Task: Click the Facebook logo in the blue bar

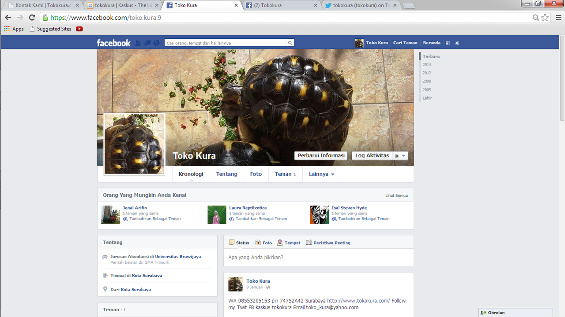Action: [113, 43]
